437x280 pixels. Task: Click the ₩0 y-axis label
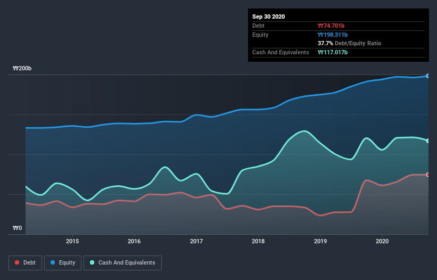[x=17, y=228]
